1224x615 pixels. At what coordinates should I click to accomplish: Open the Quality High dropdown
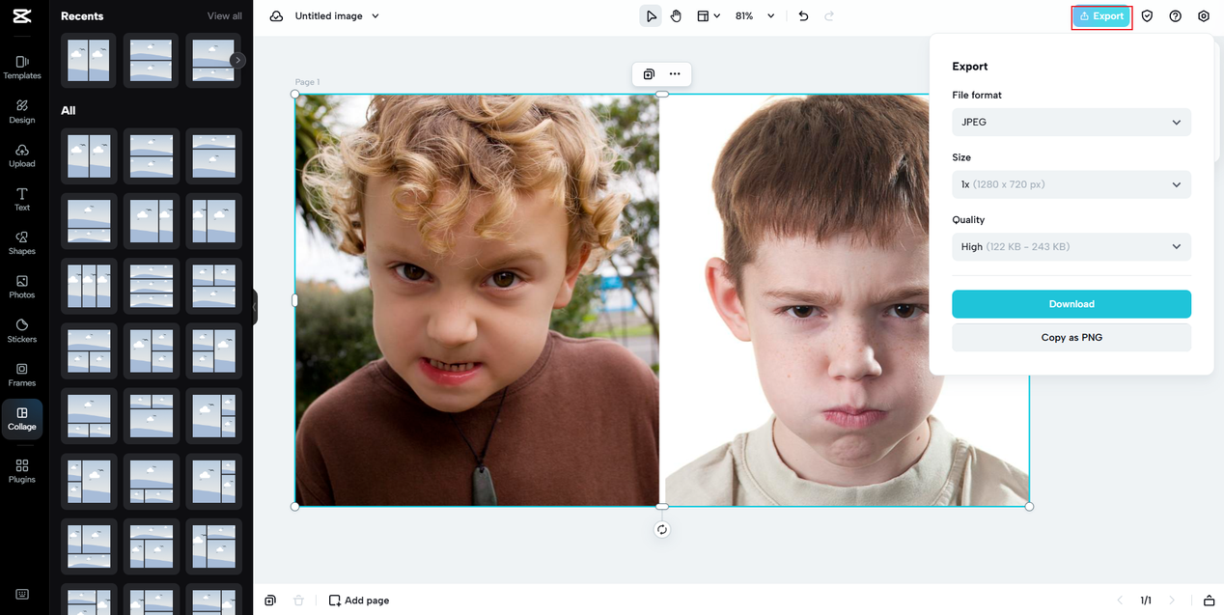click(1071, 246)
